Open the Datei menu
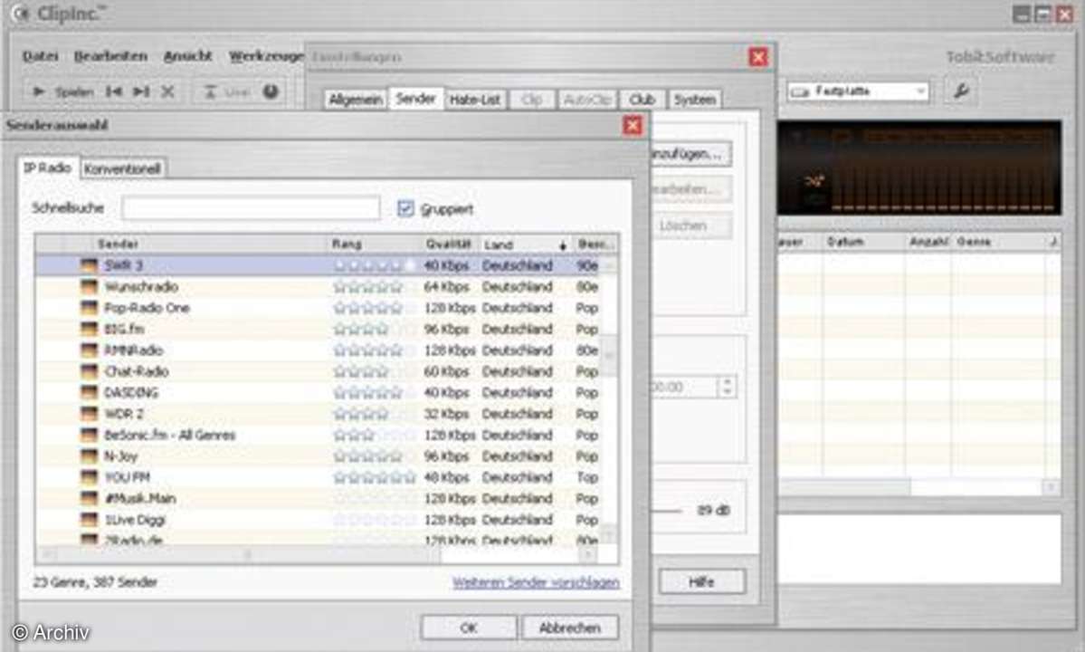The image size is (1085, 652). (x=40, y=56)
